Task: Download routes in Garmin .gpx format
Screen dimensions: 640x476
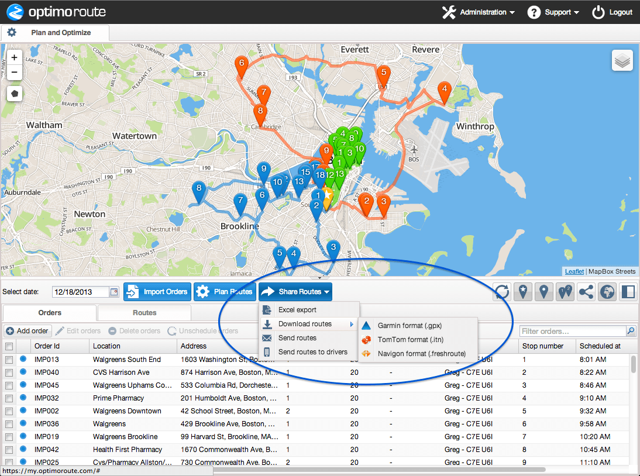Action: pos(418,326)
